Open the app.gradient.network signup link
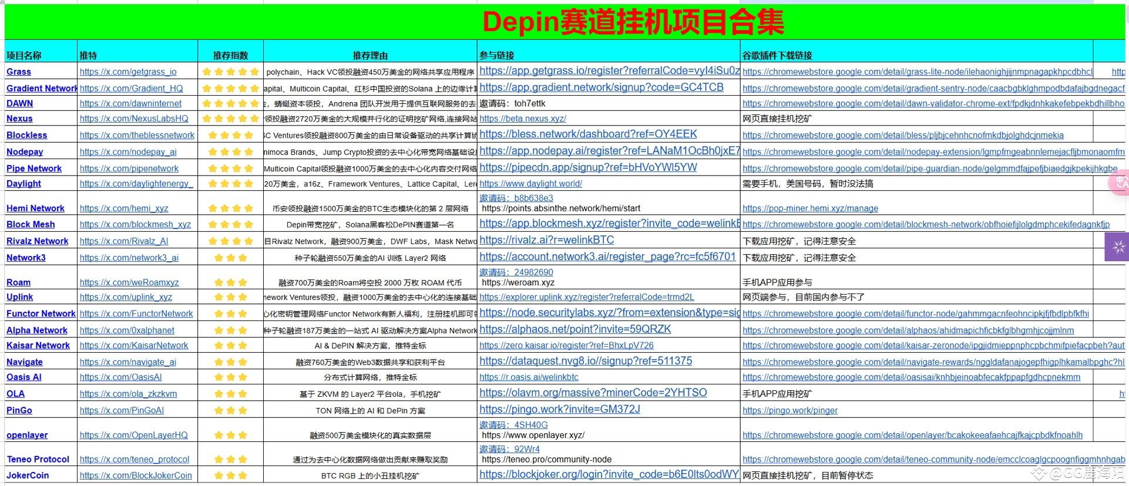 click(x=602, y=87)
